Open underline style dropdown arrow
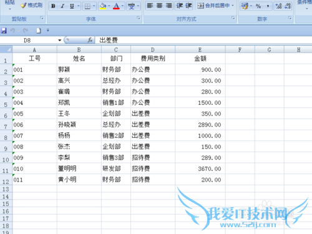The height and width of the screenshot is (234, 312). (79, 6)
